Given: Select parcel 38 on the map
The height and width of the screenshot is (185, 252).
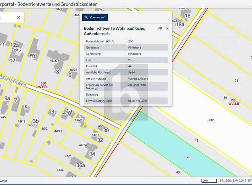Looking at the screenshot, I should [237, 80].
